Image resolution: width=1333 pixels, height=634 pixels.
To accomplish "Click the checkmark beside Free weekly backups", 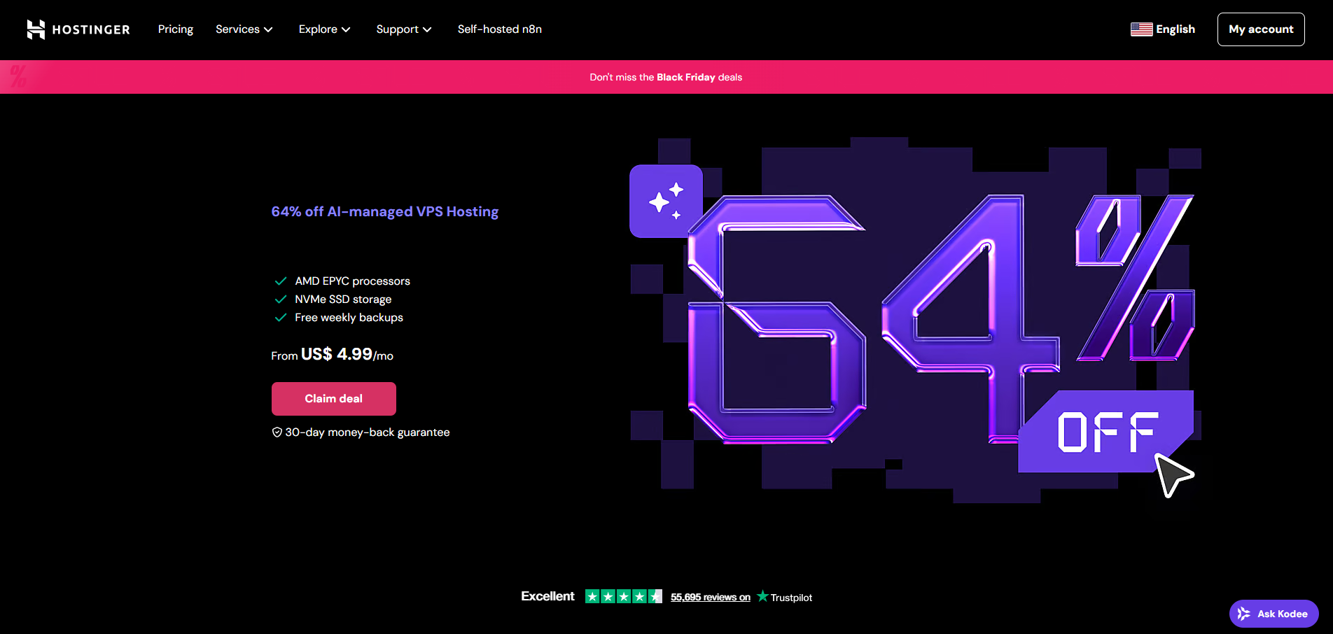I will coord(281,318).
